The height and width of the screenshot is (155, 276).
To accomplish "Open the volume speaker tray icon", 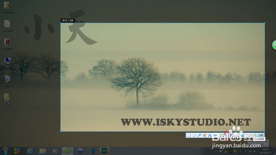I will pos(255,151).
